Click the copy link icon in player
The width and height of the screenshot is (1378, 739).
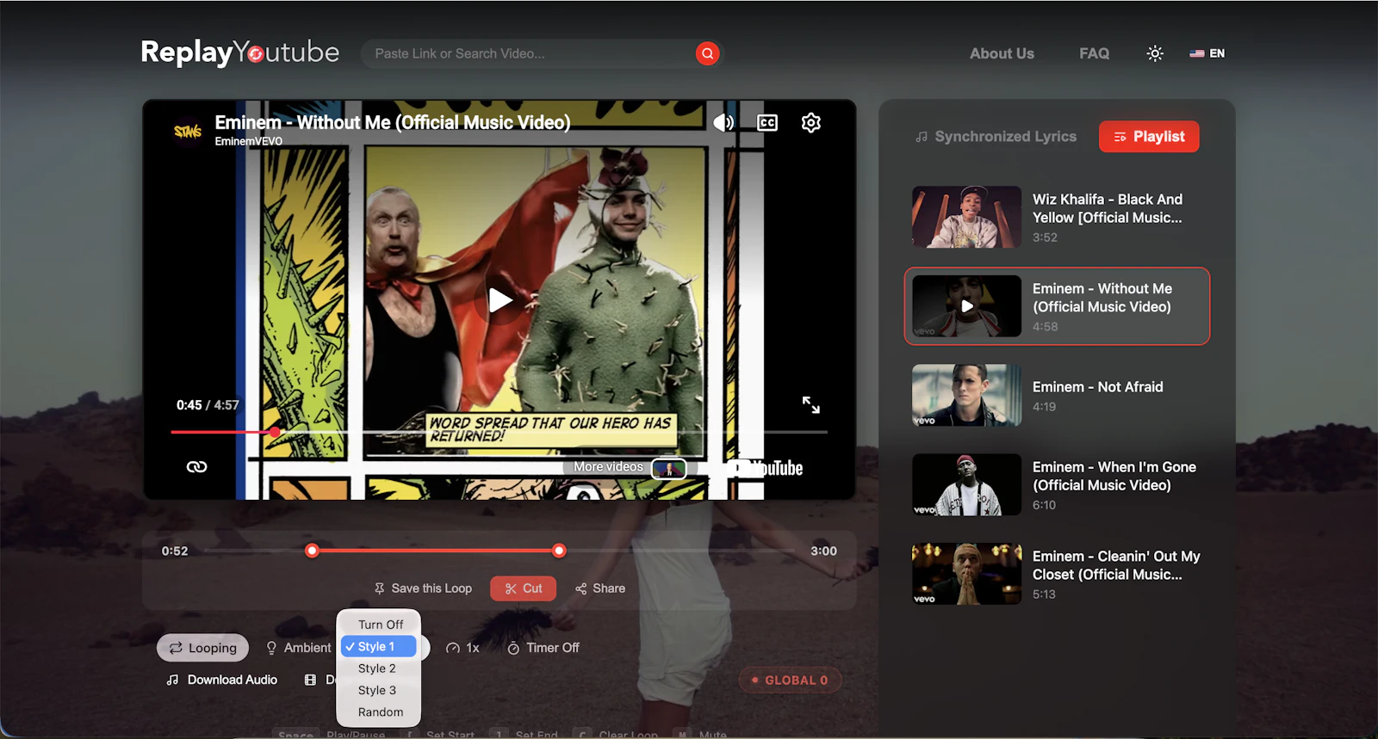(x=196, y=466)
